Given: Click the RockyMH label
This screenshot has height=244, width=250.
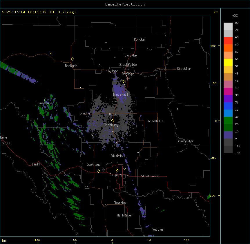Looking at the screenshot, I should 71,66.
